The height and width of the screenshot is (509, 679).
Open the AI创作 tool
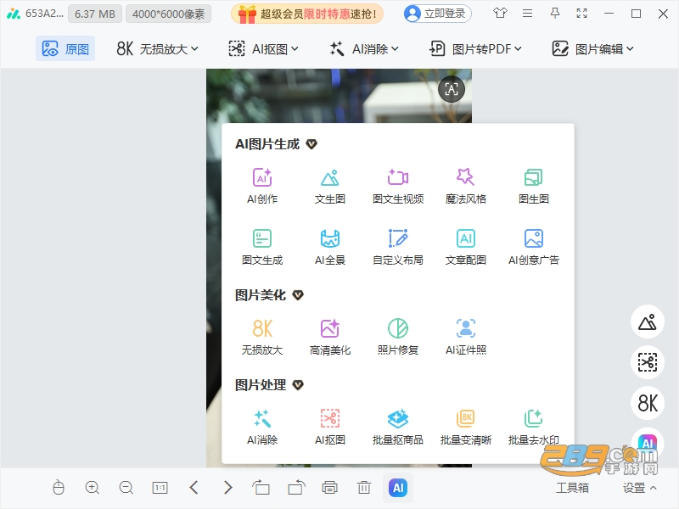(x=262, y=186)
